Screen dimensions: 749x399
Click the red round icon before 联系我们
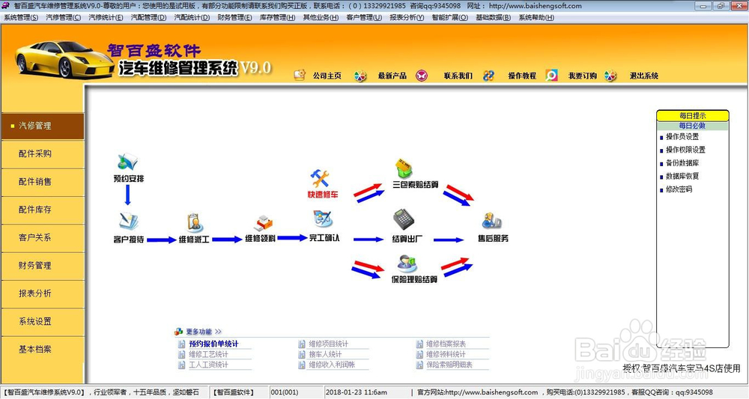point(422,76)
